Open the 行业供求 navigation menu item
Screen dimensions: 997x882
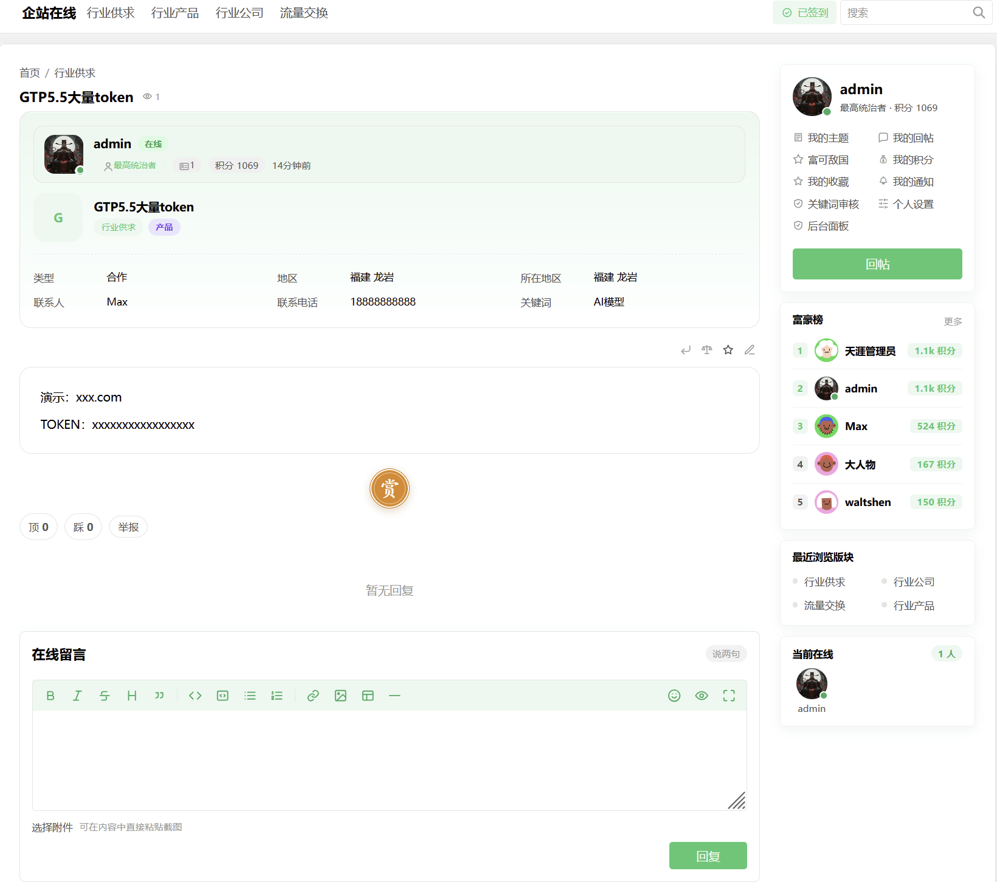point(111,13)
